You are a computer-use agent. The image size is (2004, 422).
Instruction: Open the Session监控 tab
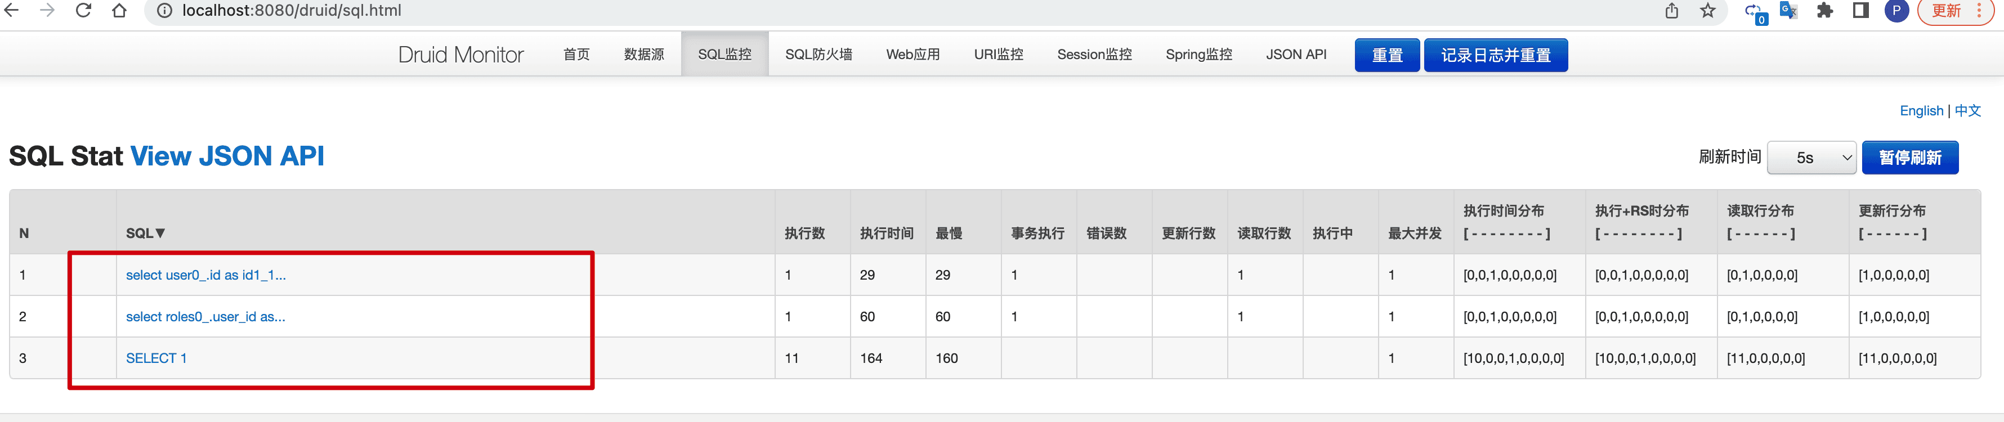pos(1094,55)
